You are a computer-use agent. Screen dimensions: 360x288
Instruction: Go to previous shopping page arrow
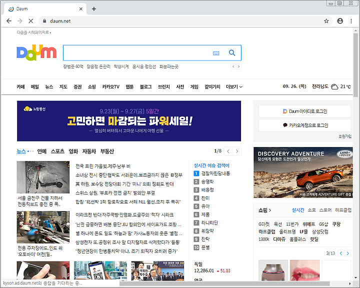(x=341, y=253)
